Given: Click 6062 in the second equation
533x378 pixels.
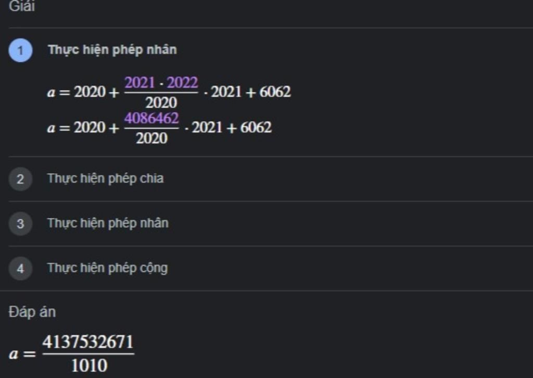Looking at the screenshot, I should tap(256, 128).
